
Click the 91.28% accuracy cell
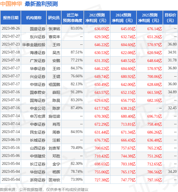77,92
